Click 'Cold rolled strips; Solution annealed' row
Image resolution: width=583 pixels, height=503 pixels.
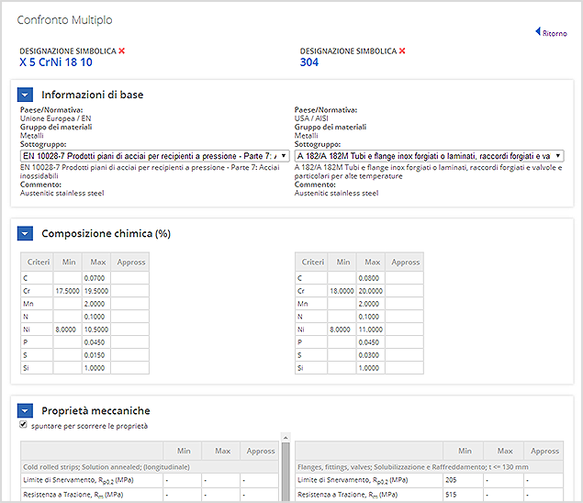[x=150, y=467]
